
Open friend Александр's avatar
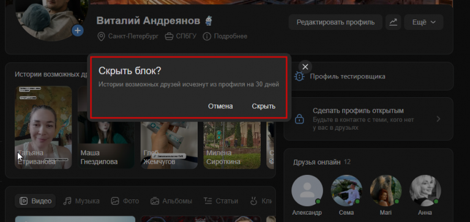pyautogui.click(x=307, y=191)
